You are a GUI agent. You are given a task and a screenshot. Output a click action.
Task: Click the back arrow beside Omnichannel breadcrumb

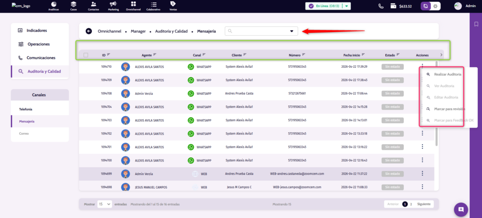[x=88, y=31]
